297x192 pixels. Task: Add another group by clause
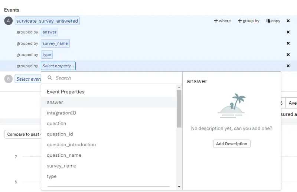pos(248,21)
